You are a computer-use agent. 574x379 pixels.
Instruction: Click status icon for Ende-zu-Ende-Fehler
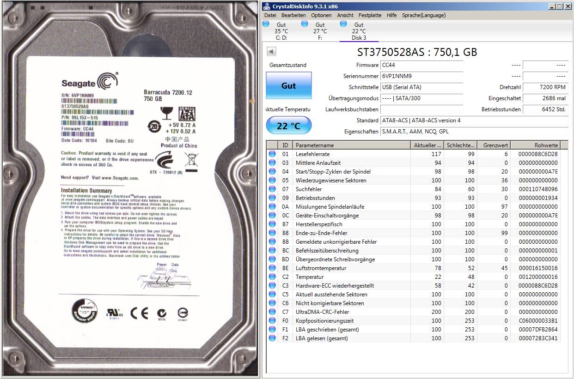point(272,233)
